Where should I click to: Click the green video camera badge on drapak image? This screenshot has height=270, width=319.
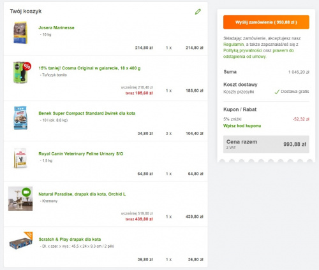[26, 192]
